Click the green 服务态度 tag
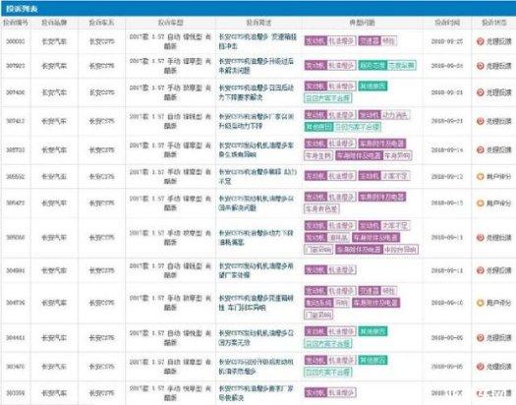 point(373,66)
